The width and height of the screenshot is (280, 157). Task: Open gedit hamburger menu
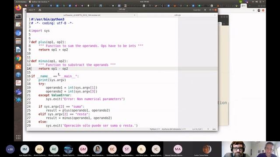pyautogui.click(x=205, y=10)
